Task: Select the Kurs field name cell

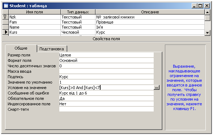Action: (x=34, y=32)
